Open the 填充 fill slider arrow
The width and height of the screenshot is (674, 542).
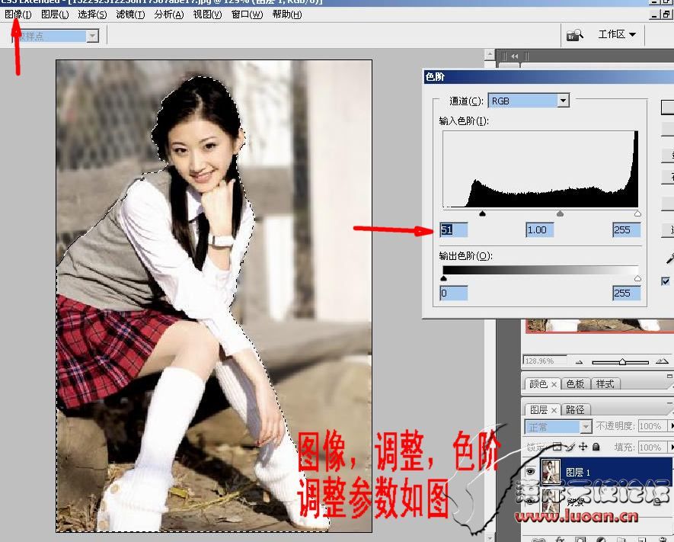pos(670,447)
